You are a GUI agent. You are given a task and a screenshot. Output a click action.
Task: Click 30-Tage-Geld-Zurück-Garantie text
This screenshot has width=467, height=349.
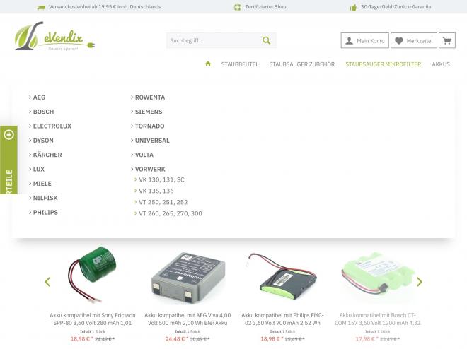pyautogui.click(x=396, y=7)
